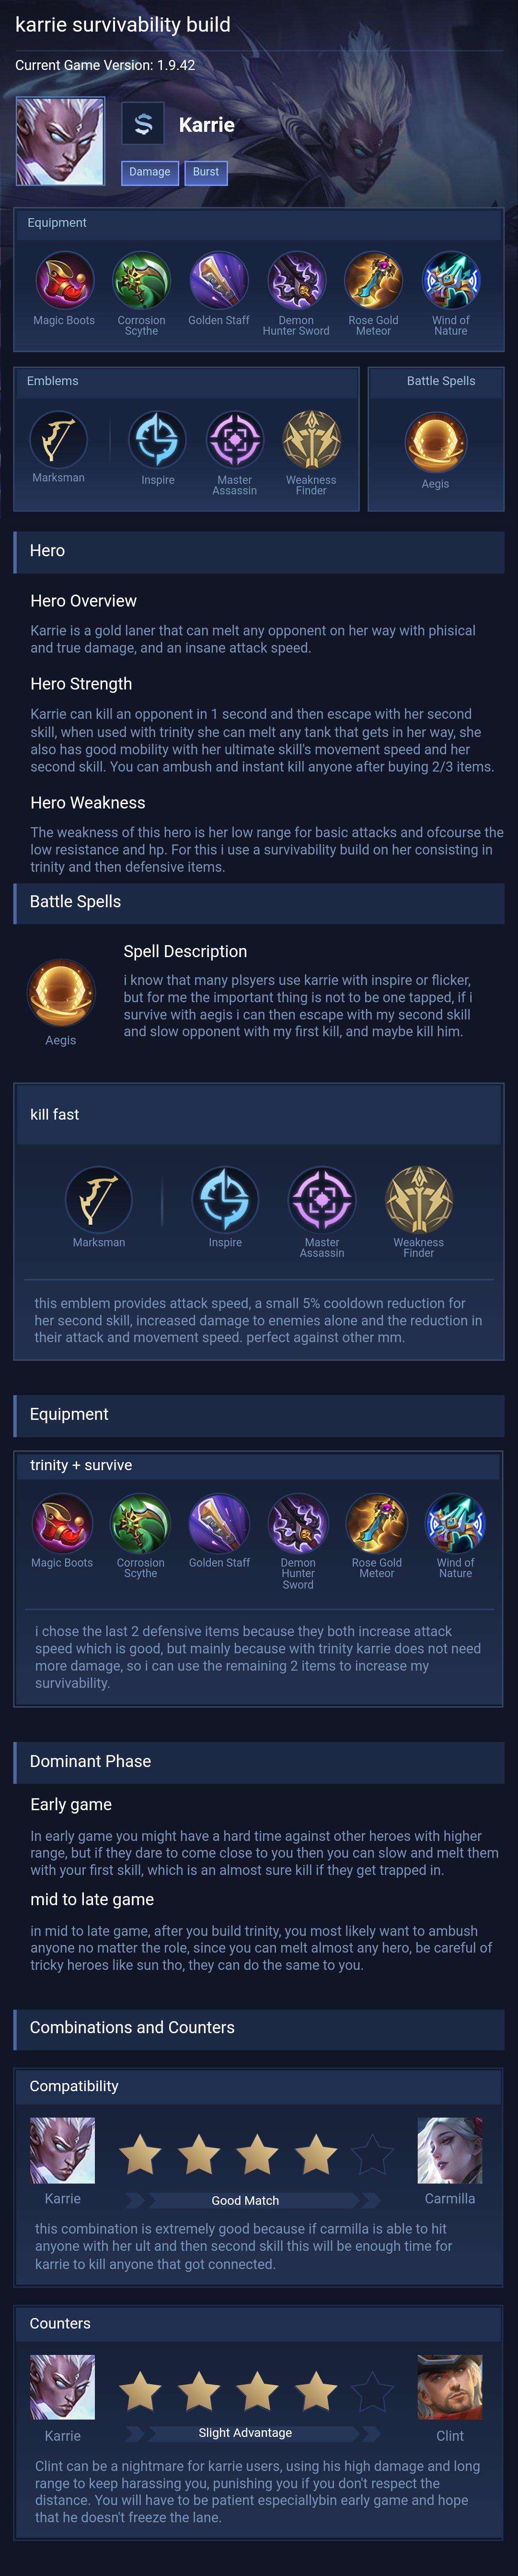Open Karrie's hero portrait at the top

tap(60, 141)
